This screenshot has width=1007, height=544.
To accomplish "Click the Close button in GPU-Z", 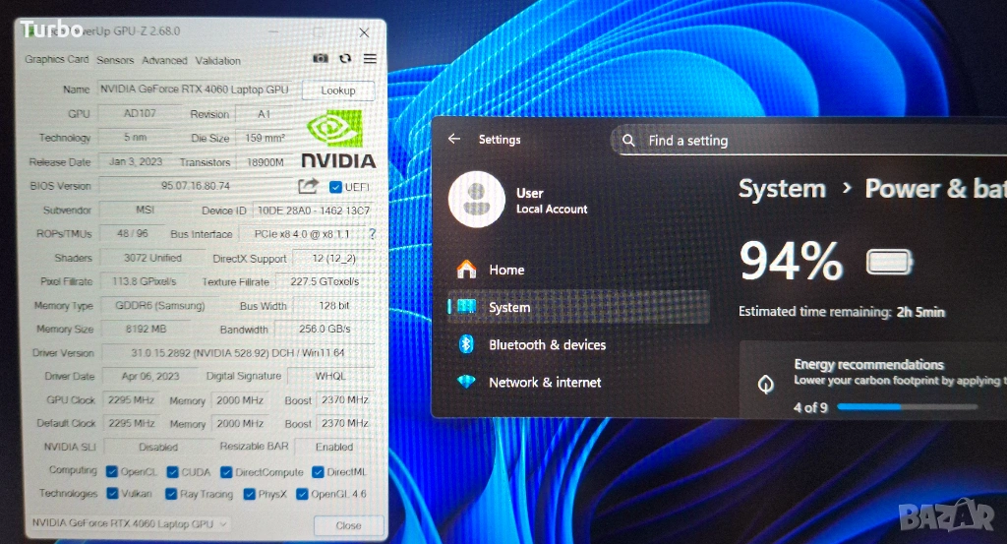I will [348, 525].
